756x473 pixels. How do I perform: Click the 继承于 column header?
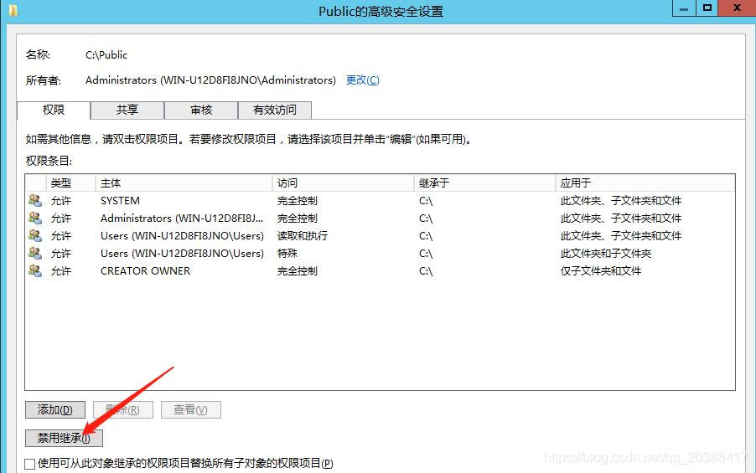coord(484,183)
